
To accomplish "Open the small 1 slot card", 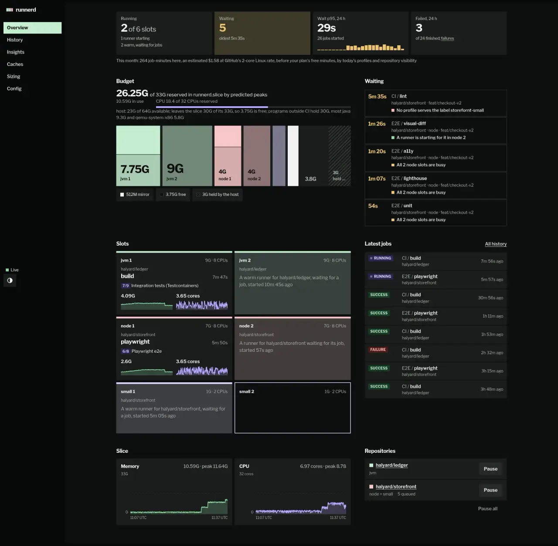I will point(174,408).
